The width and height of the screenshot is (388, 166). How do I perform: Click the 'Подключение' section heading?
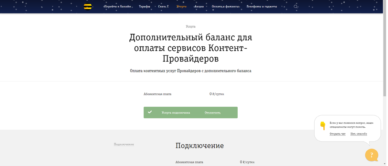pos(199,146)
